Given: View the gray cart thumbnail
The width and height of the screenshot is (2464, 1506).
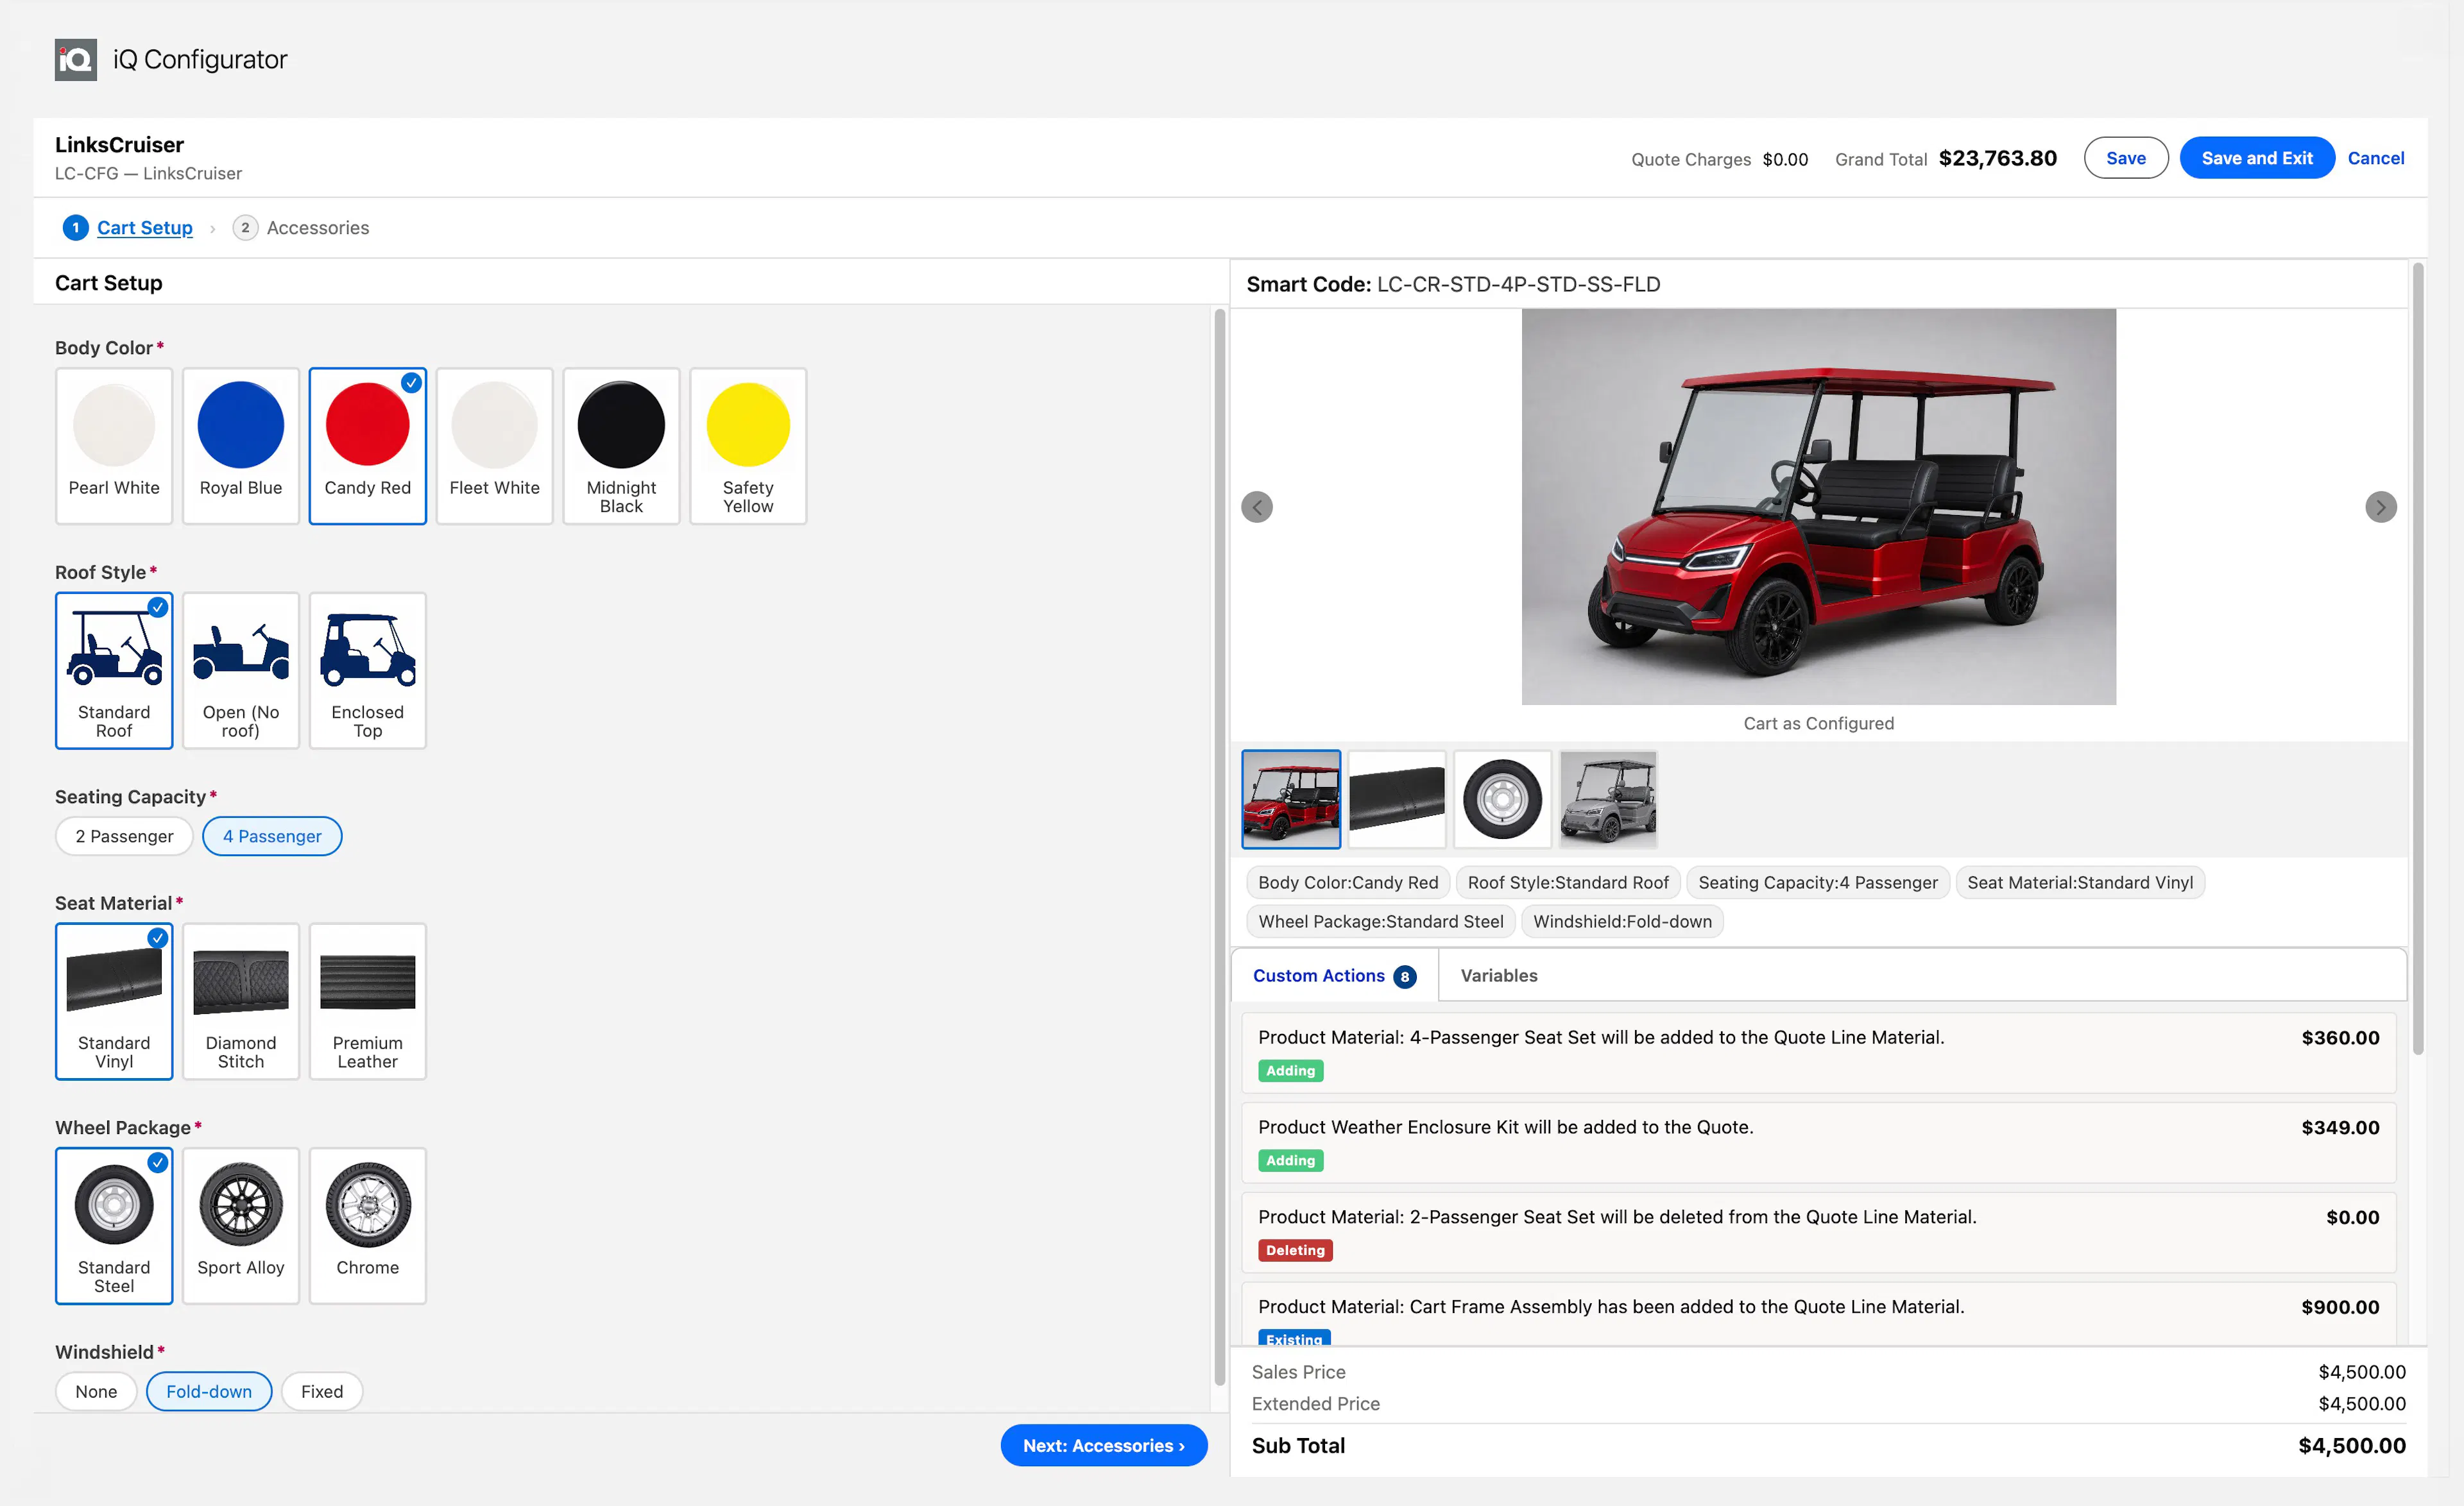Looking at the screenshot, I should click(1608, 799).
